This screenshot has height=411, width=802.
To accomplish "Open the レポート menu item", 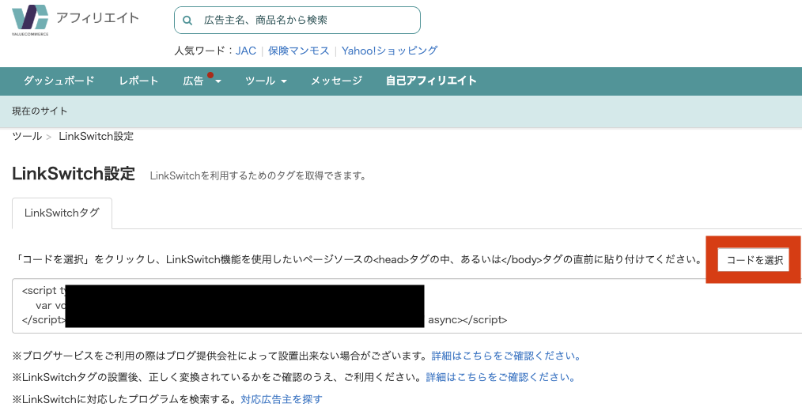I will click(x=138, y=81).
